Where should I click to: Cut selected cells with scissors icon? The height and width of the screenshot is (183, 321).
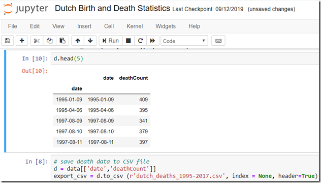[37, 41]
